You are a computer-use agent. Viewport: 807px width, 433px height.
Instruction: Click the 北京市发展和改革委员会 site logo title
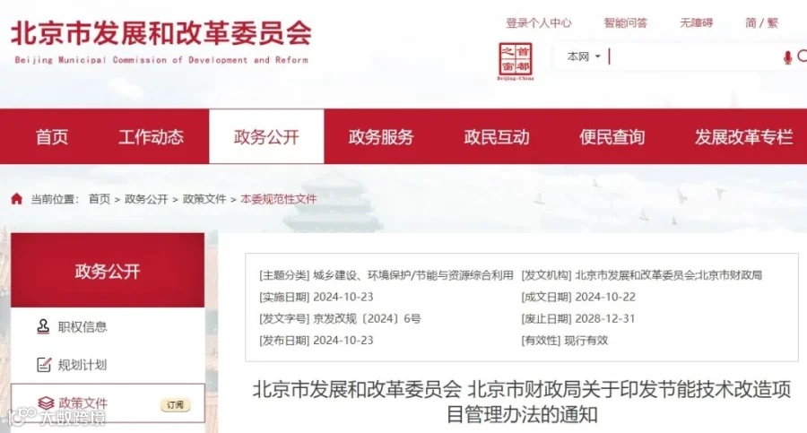coord(161,34)
